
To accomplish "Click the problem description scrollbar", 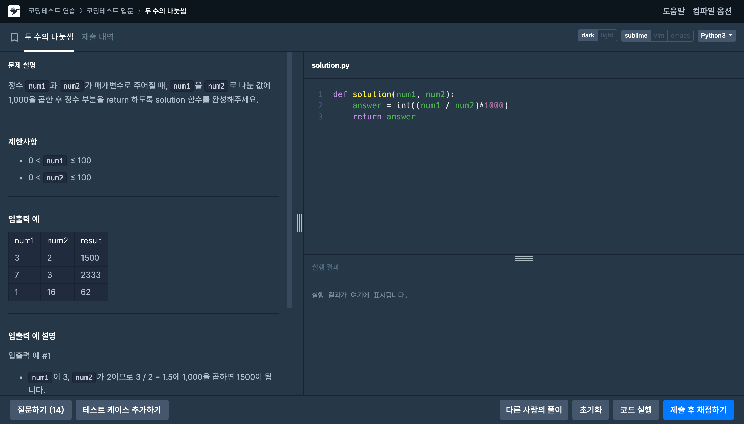I will coord(289,179).
